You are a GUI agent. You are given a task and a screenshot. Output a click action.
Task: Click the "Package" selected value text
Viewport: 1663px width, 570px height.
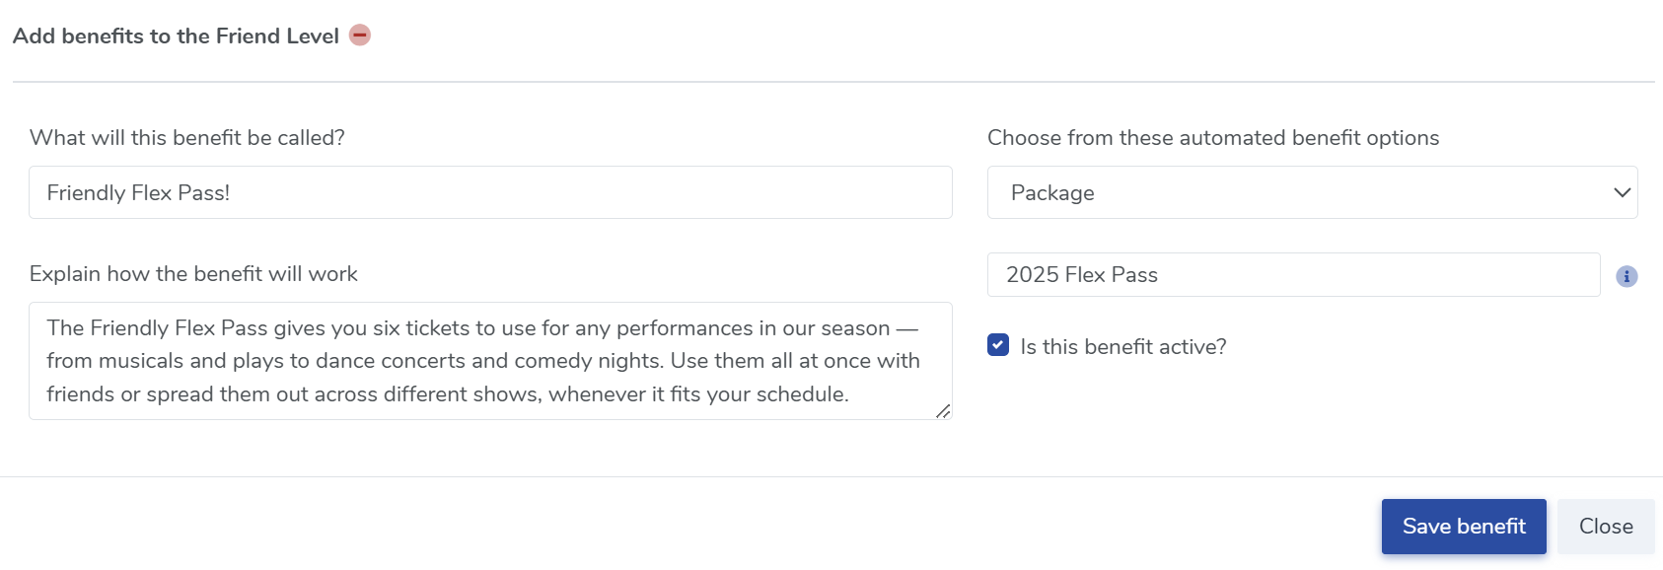pyautogui.click(x=1052, y=193)
